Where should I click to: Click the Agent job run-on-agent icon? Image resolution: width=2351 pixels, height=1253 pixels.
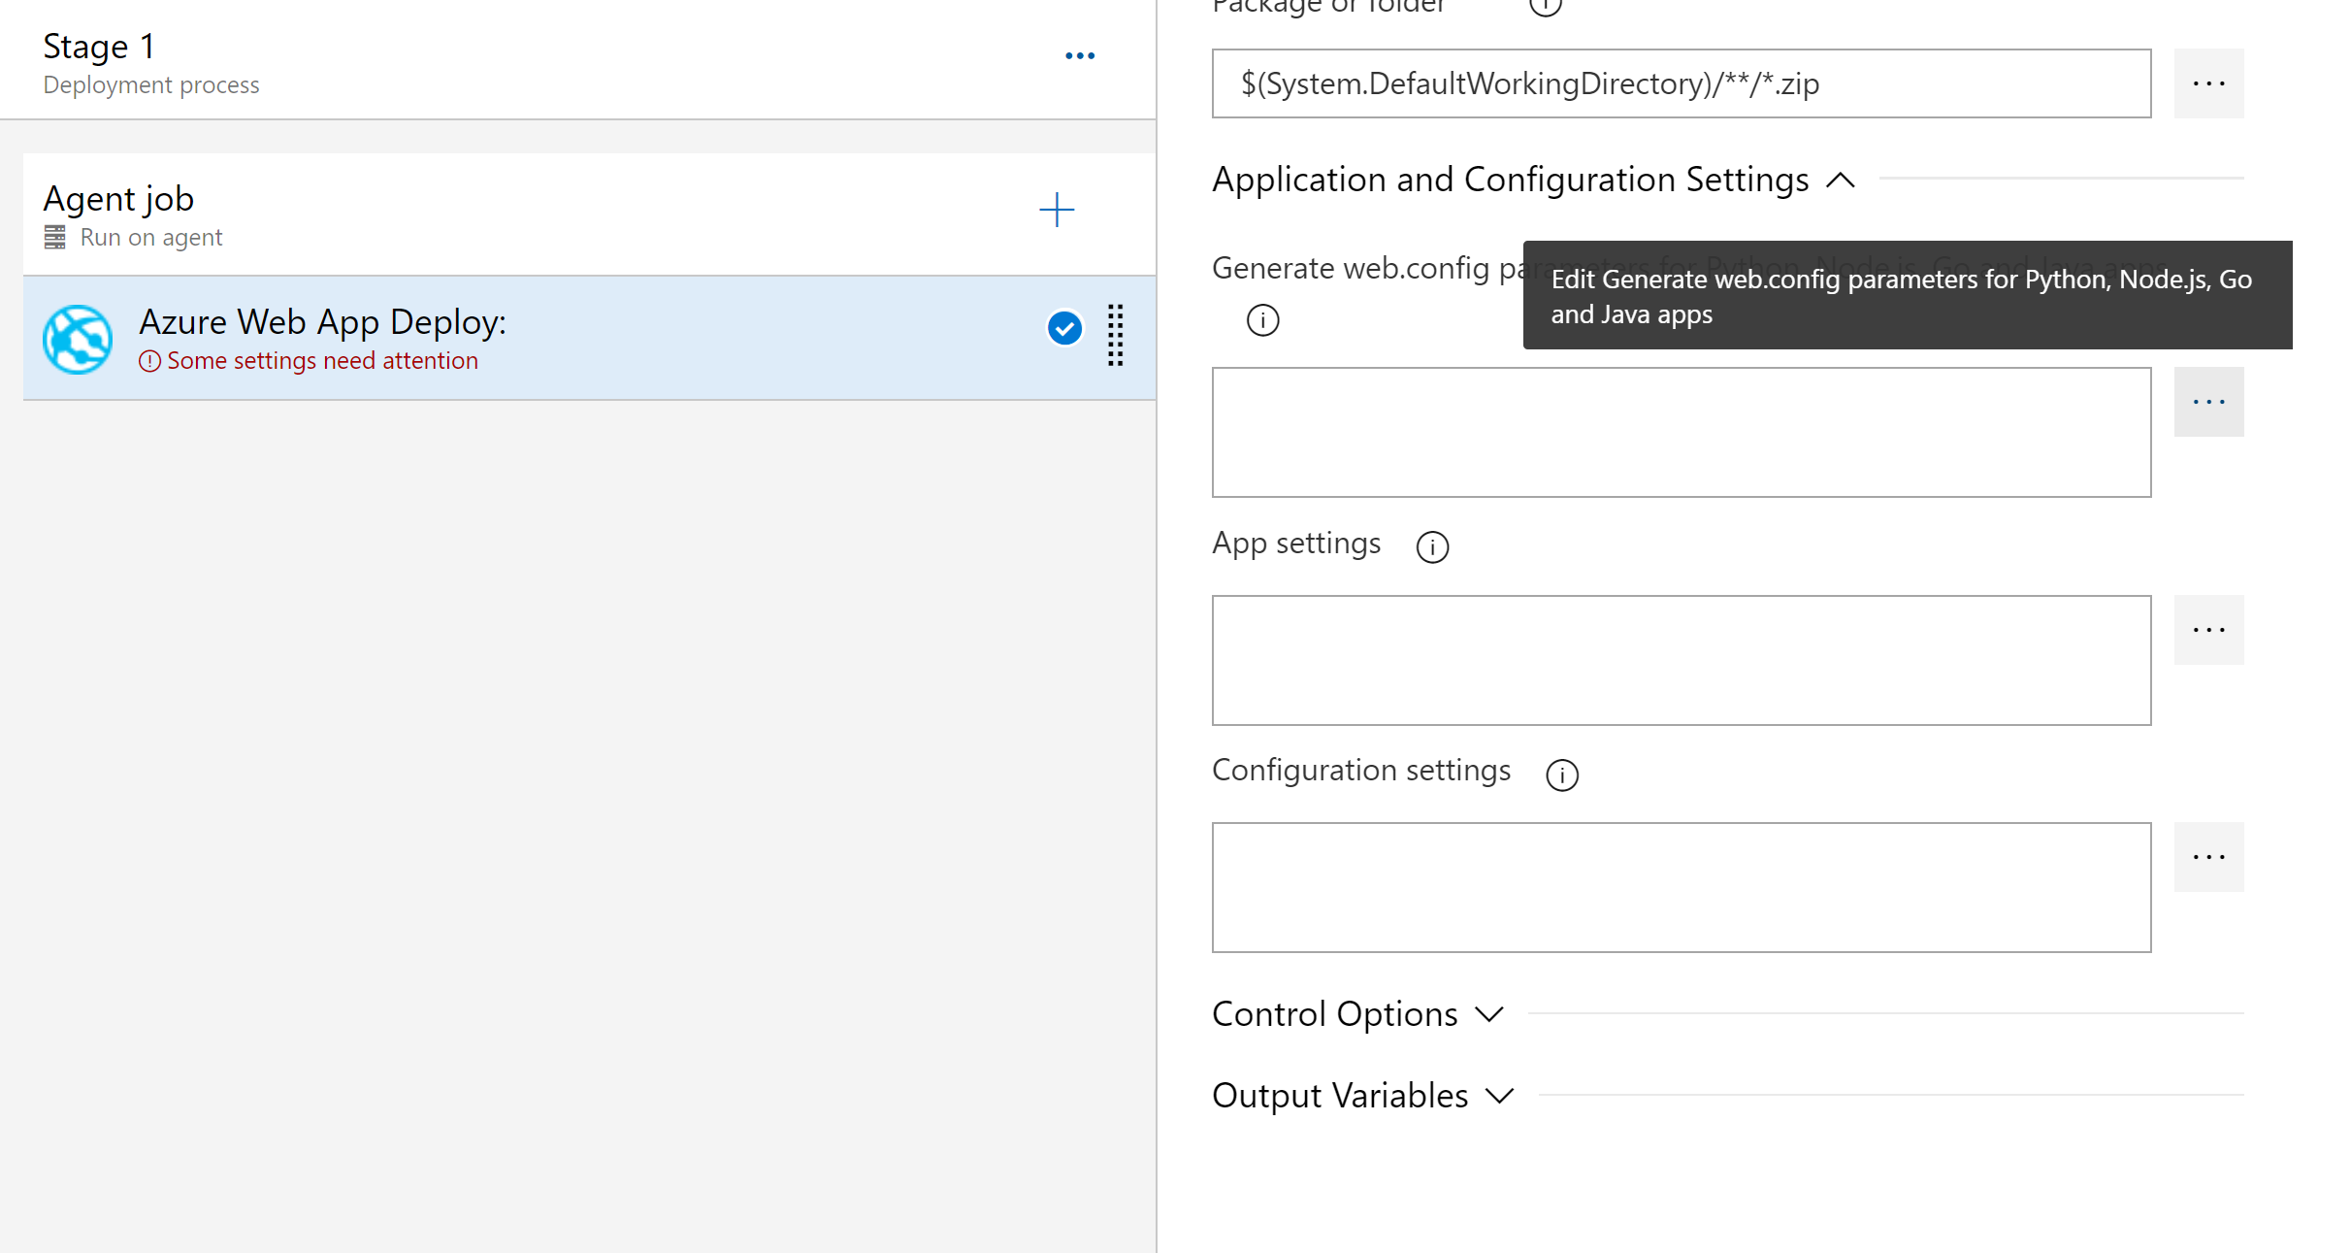[x=56, y=236]
